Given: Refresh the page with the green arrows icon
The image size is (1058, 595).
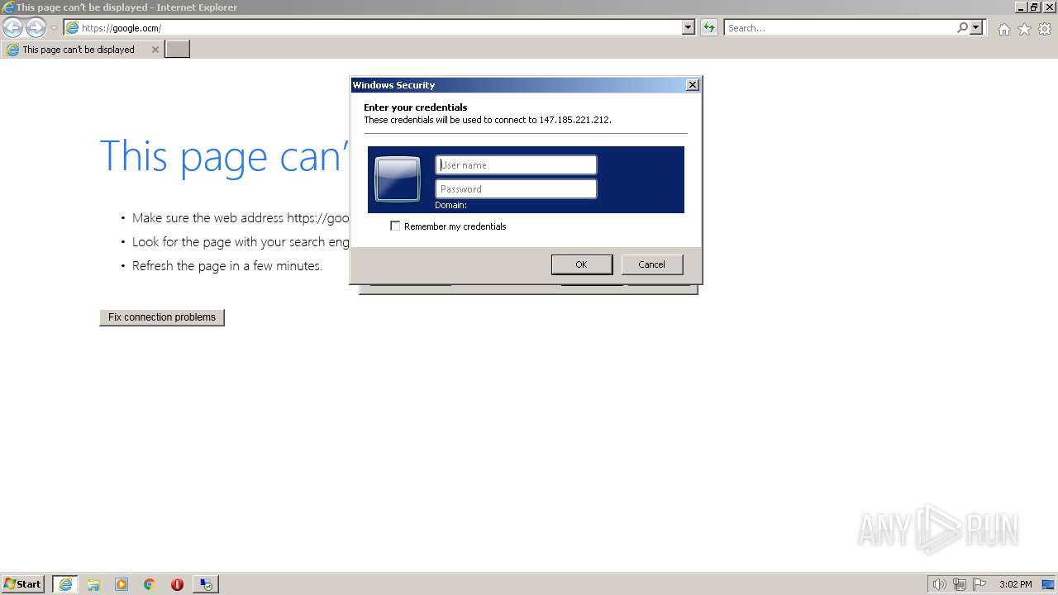Looking at the screenshot, I should tap(708, 27).
